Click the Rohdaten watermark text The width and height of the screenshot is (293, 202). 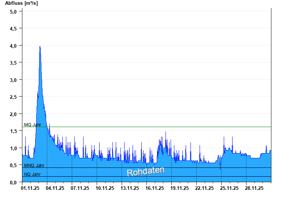(x=146, y=172)
